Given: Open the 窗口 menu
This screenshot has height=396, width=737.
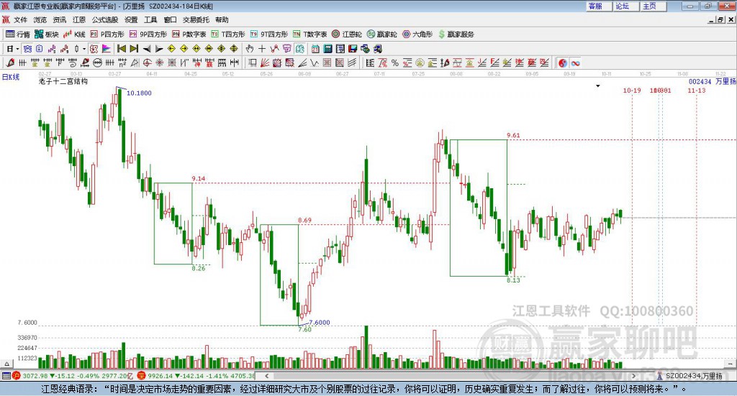Looking at the screenshot, I should click(x=170, y=19).
